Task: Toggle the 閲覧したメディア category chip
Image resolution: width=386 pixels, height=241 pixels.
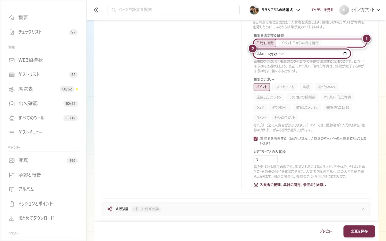Action: tap(307, 107)
